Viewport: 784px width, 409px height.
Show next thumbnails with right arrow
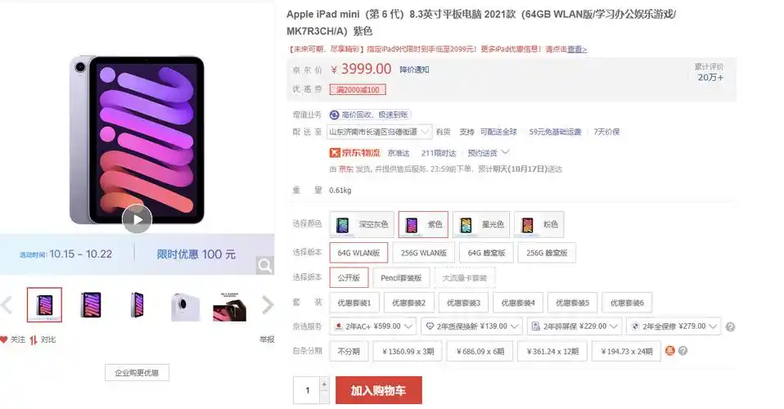268,304
